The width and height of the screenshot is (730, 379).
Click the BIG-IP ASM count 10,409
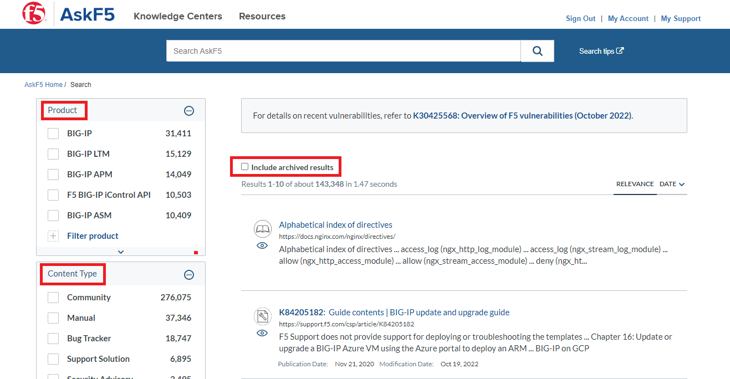coord(178,216)
